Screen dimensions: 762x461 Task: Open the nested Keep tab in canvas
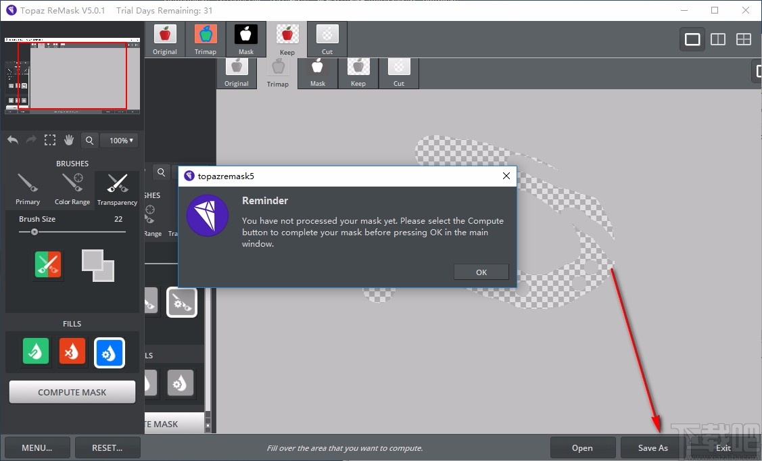[358, 73]
